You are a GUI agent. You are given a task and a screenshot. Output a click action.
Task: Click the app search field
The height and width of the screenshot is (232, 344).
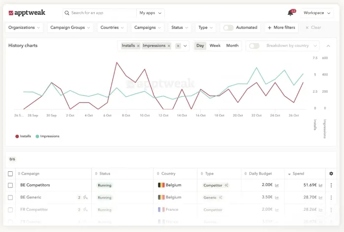coord(101,13)
